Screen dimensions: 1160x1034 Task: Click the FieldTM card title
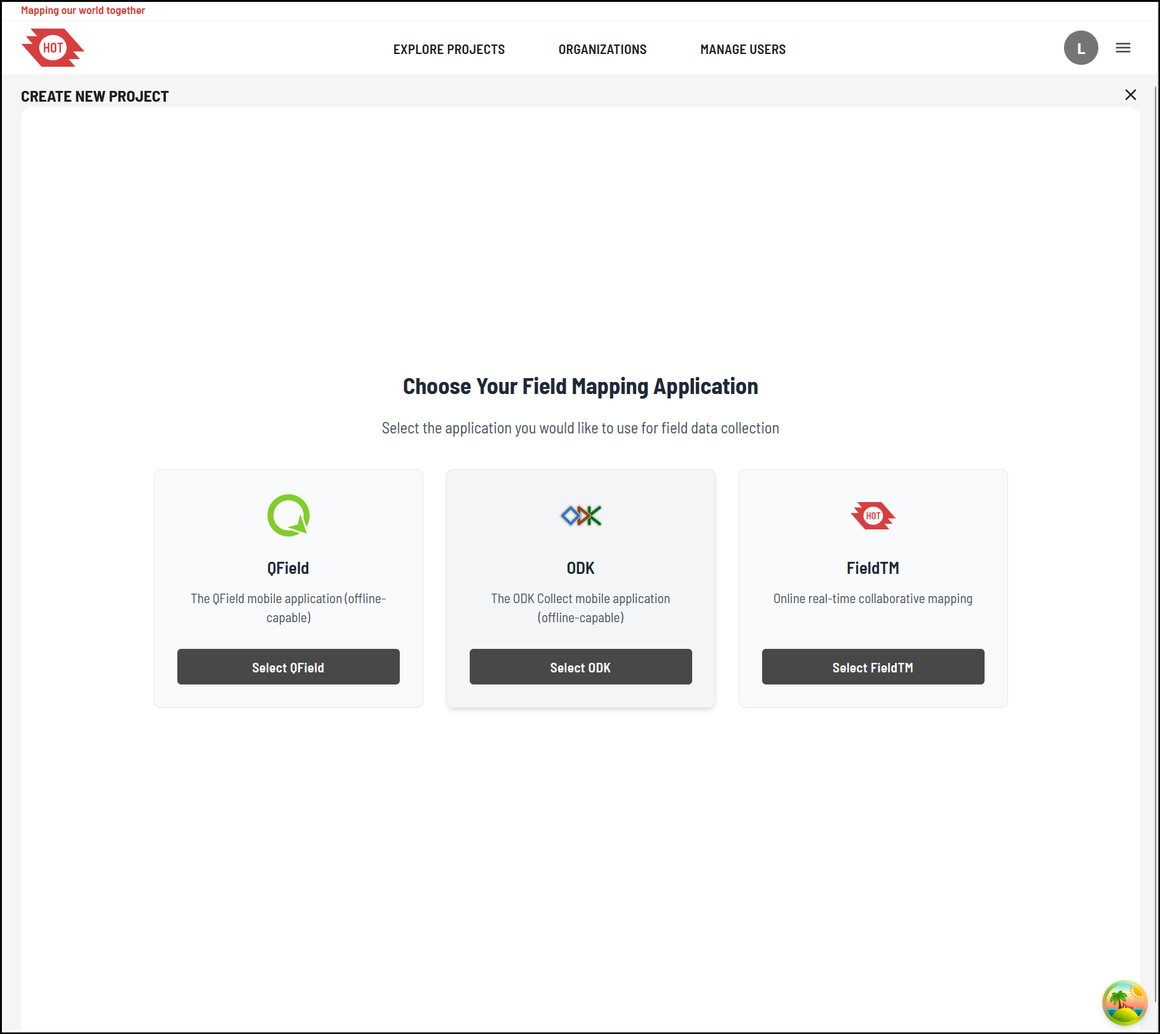point(873,568)
